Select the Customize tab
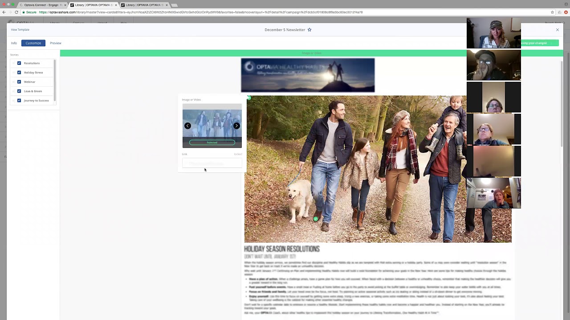This screenshot has width=570, height=320. [x=33, y=43]
